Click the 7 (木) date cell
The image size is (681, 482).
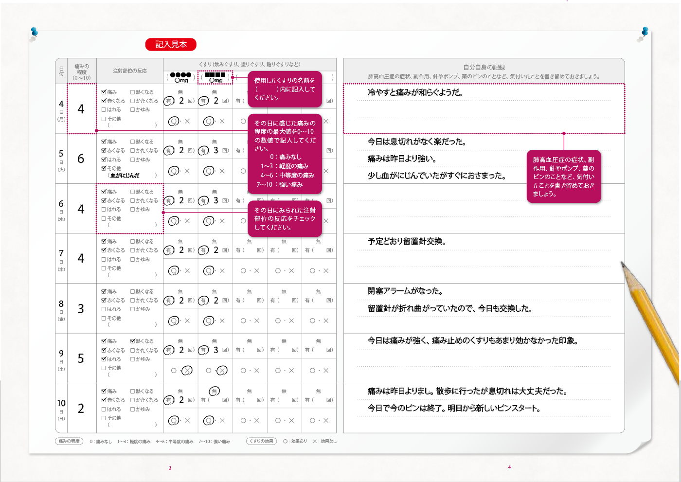click(x=61, y=258)
